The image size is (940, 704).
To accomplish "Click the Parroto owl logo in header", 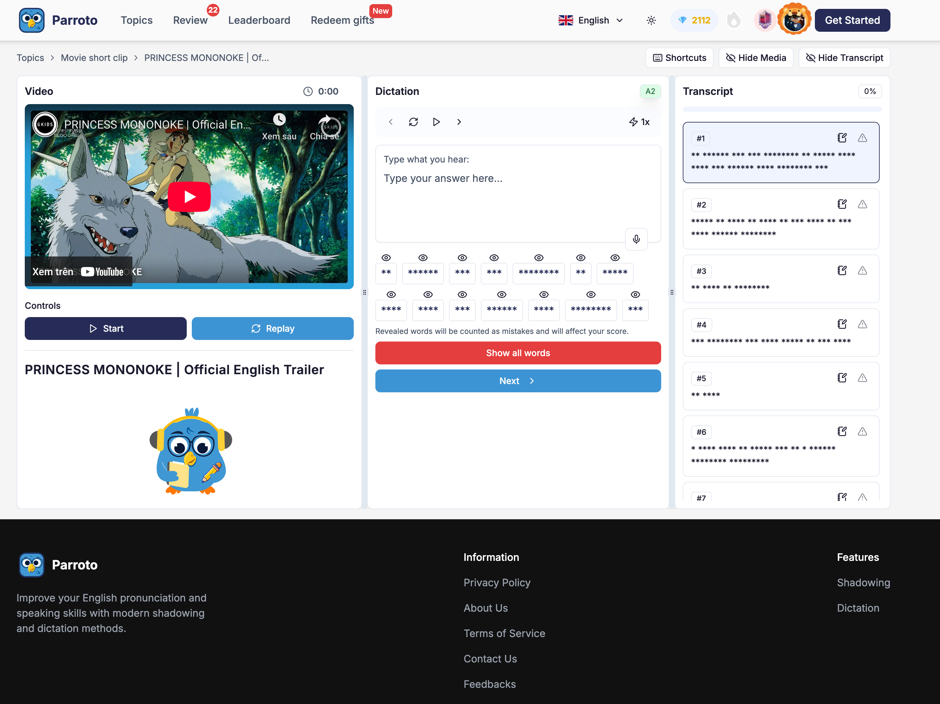I will [x=31, y=20].
